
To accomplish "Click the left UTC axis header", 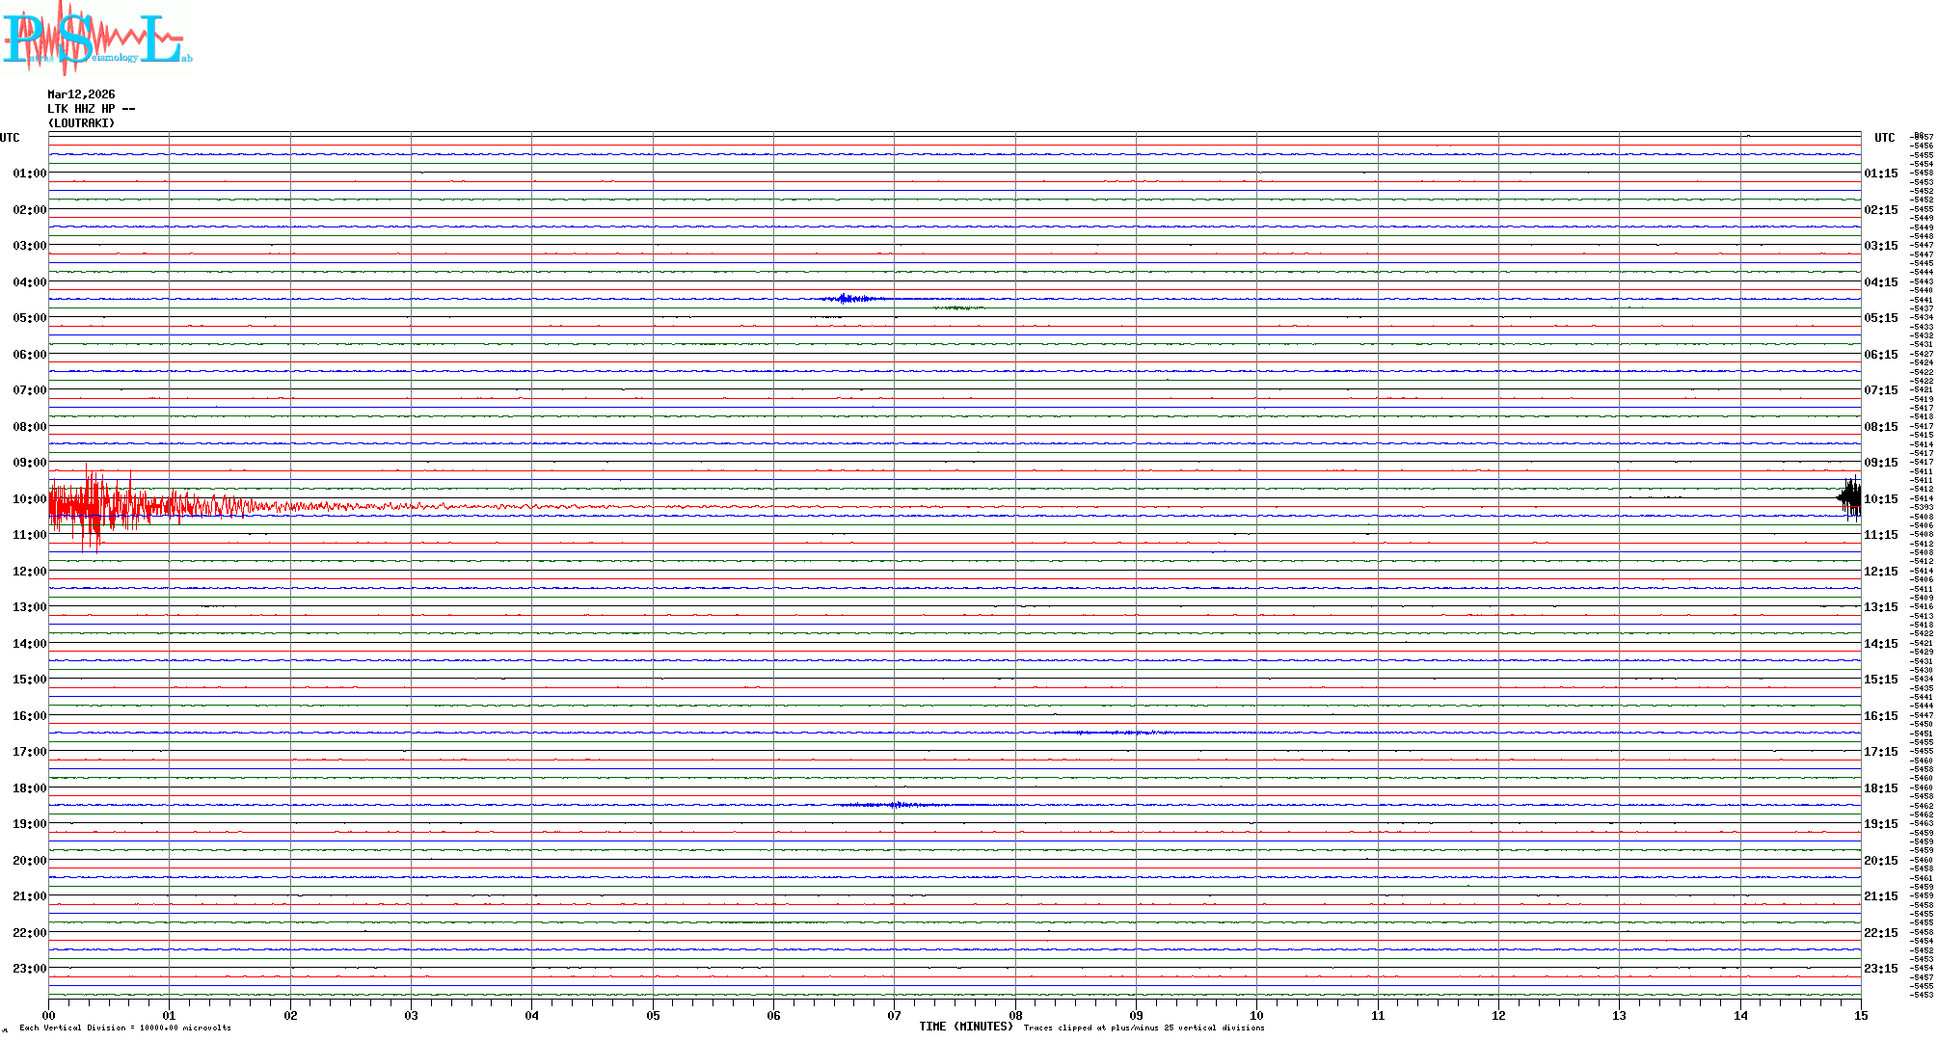I will (10, 138).
